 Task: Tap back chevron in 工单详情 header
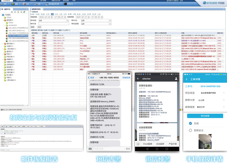point(186,79)
